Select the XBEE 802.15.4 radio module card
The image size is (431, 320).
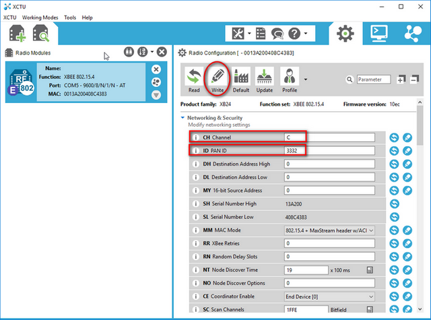(x=86, y=82)
